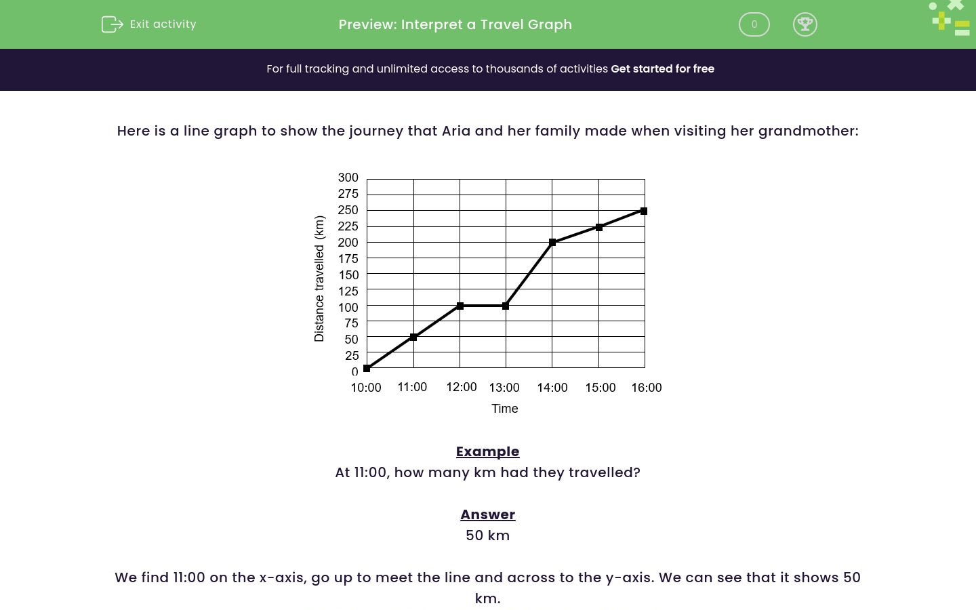Click the score counter showing 0

(x=754, y=24)
